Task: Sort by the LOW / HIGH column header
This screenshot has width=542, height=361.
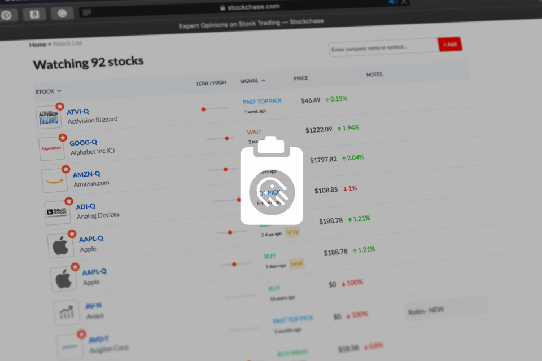Action: [x=211, y=83]
